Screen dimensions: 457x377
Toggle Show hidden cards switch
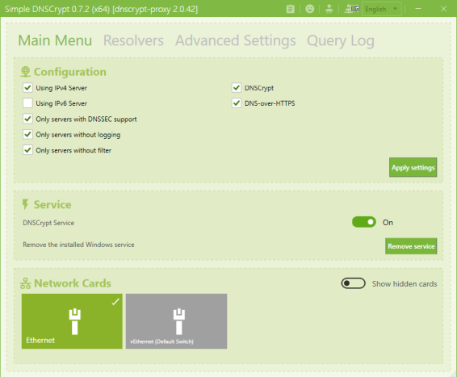(353, 283)
